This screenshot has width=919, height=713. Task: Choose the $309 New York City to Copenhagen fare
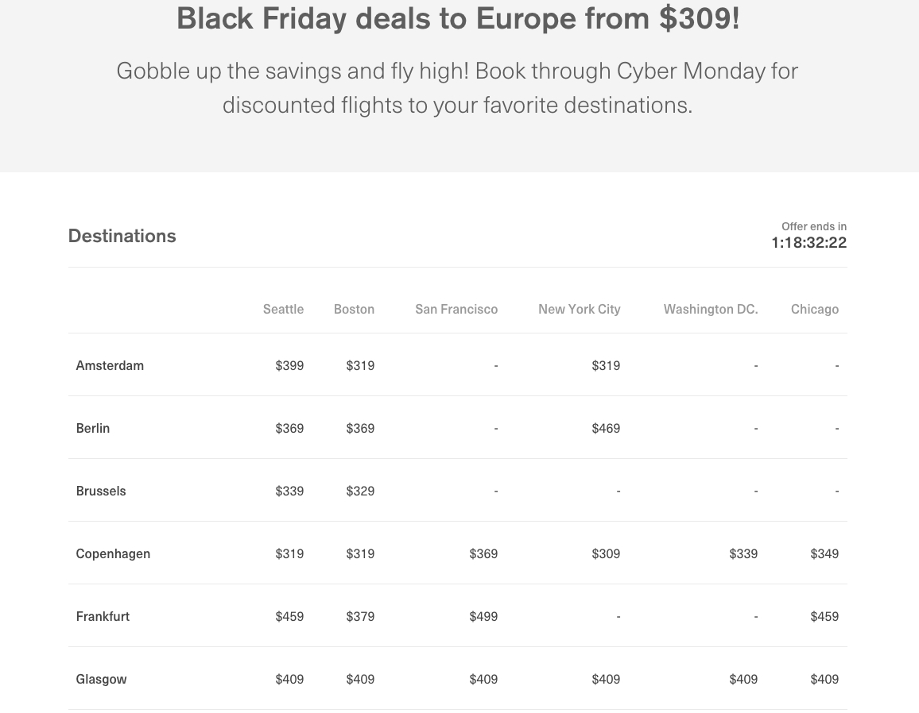606,553
